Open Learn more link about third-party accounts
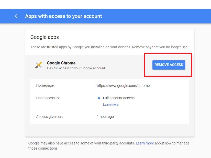This screenshot has height=158, width=211. (145, 143)
